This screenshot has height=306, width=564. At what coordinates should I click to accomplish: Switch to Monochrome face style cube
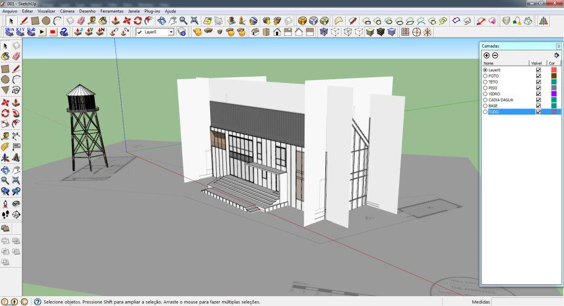pyautogui.click(x=392, y=32)
